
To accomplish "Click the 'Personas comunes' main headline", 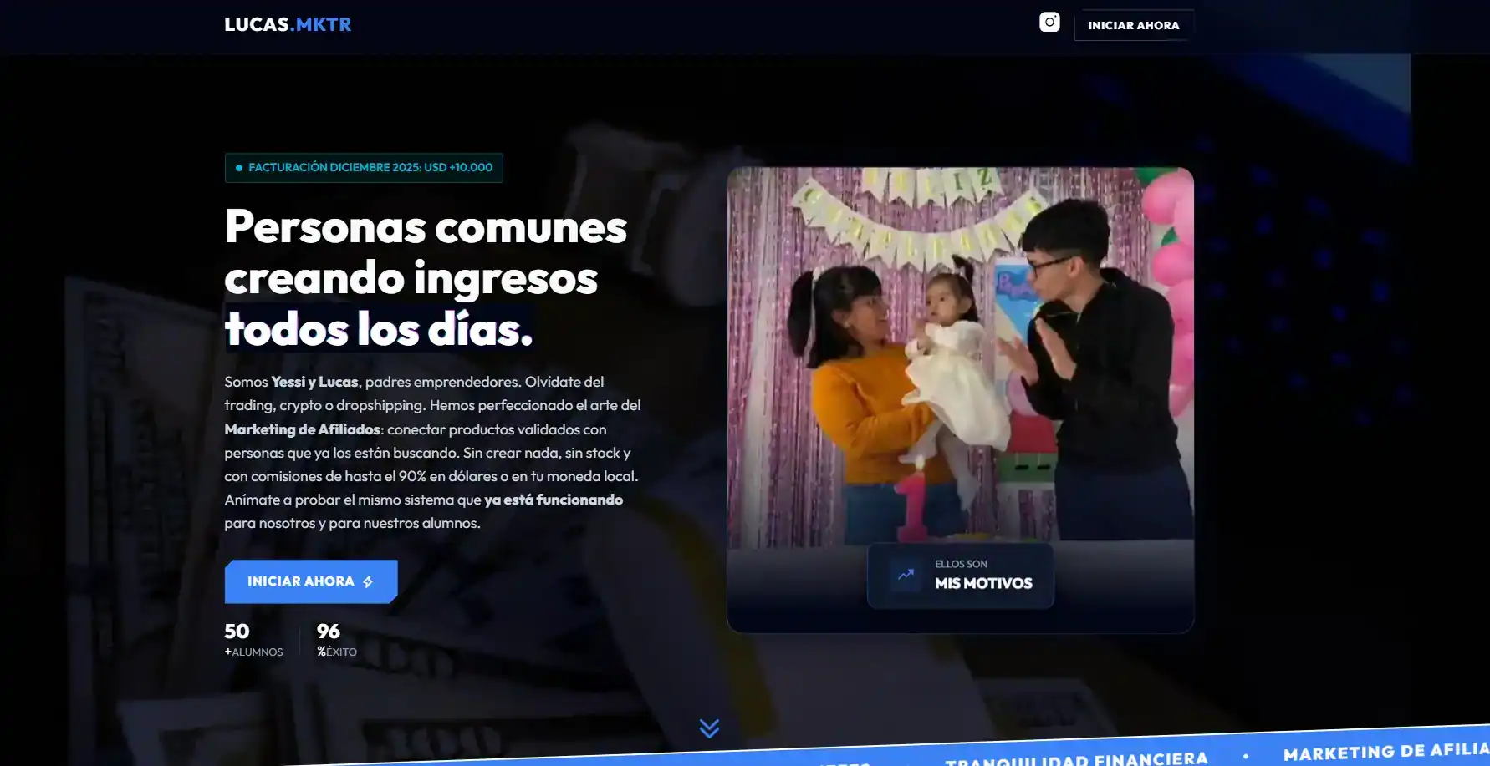I will (x=426, y=227).
